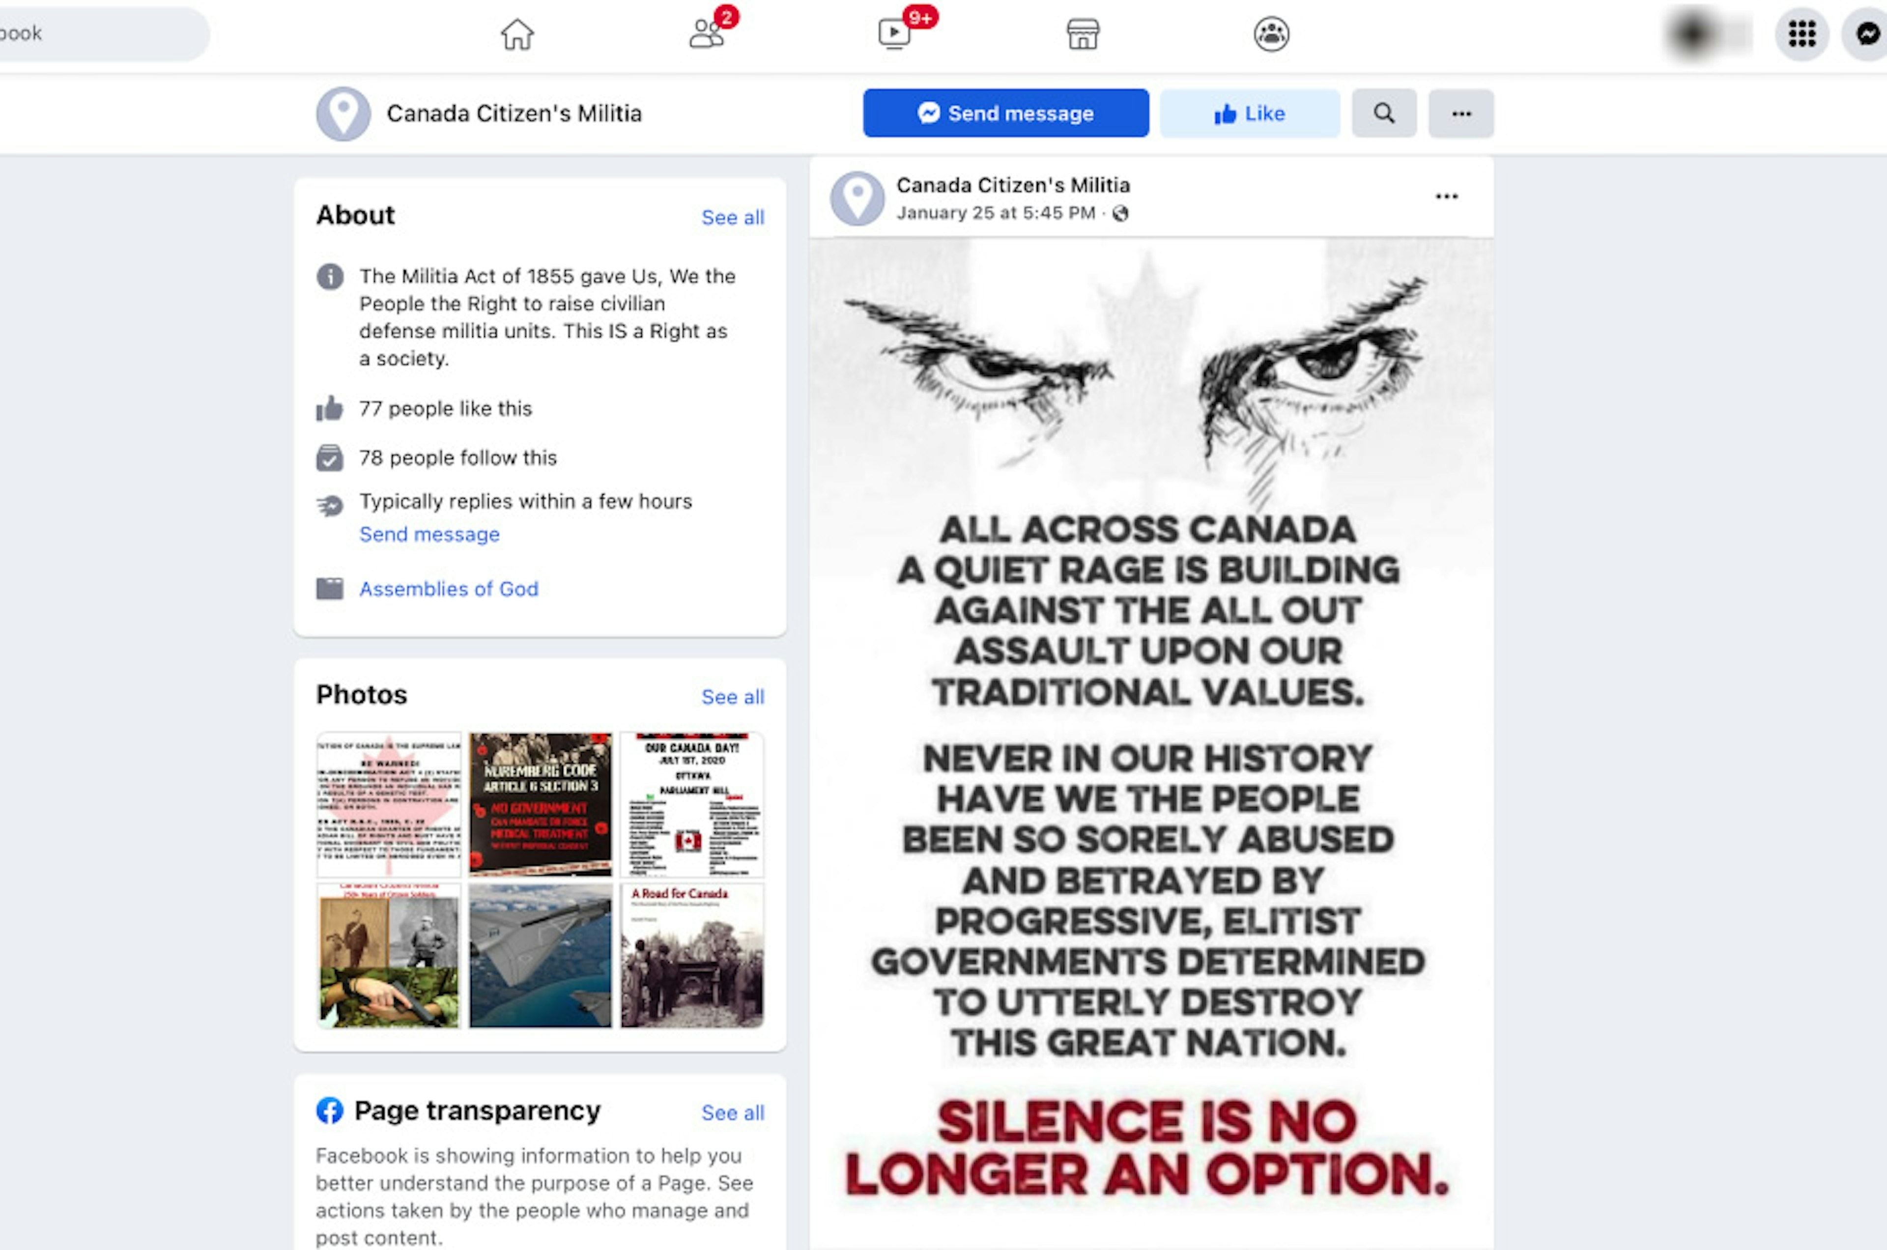Go to the Facebook Home icon

tap(516, 34)
